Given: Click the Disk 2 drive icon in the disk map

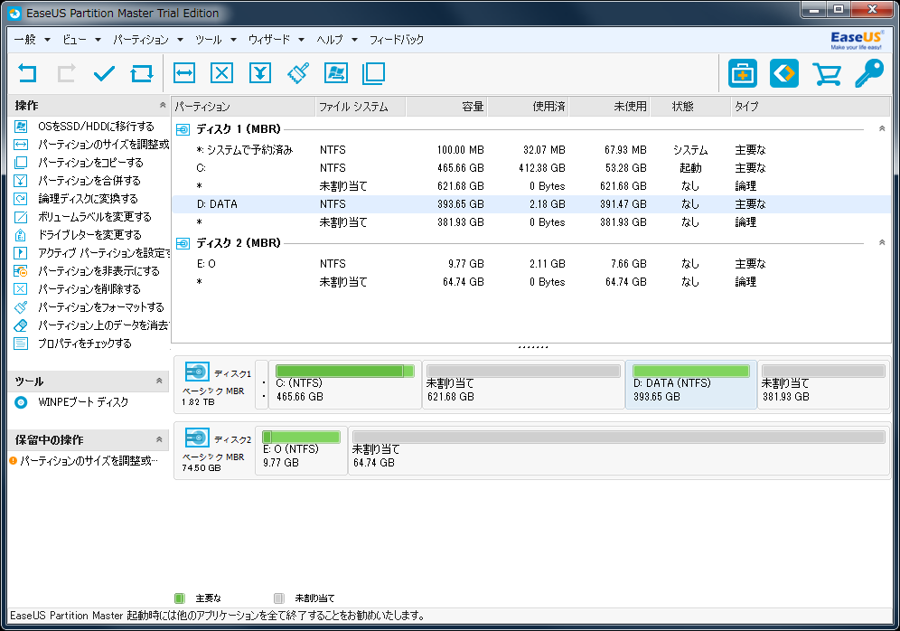Looking at the screenshot, I should (x=197, y=438).
